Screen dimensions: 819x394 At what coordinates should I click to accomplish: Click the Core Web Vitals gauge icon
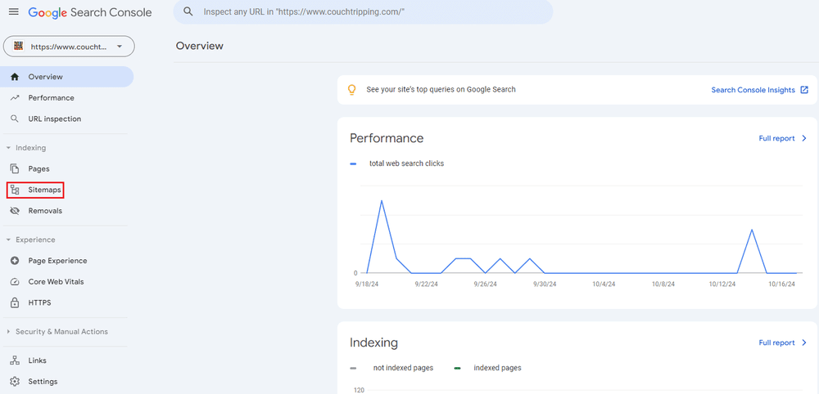point(14,282)
